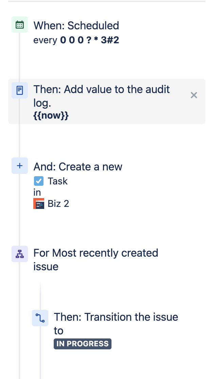The height and width of the screenshot is (379, 206).
Task: Open the For Most recently created issue branch
Action: click(95, 259)
